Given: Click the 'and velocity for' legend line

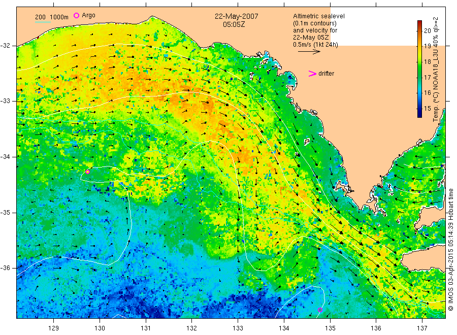Looking at the screenshot, I should pyautogui.click(x=315, y=30).
